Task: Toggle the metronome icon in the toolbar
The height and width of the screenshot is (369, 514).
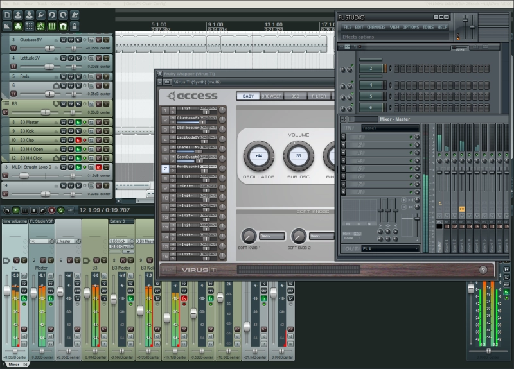Action: pyautogui.click(x=75, y=15)
